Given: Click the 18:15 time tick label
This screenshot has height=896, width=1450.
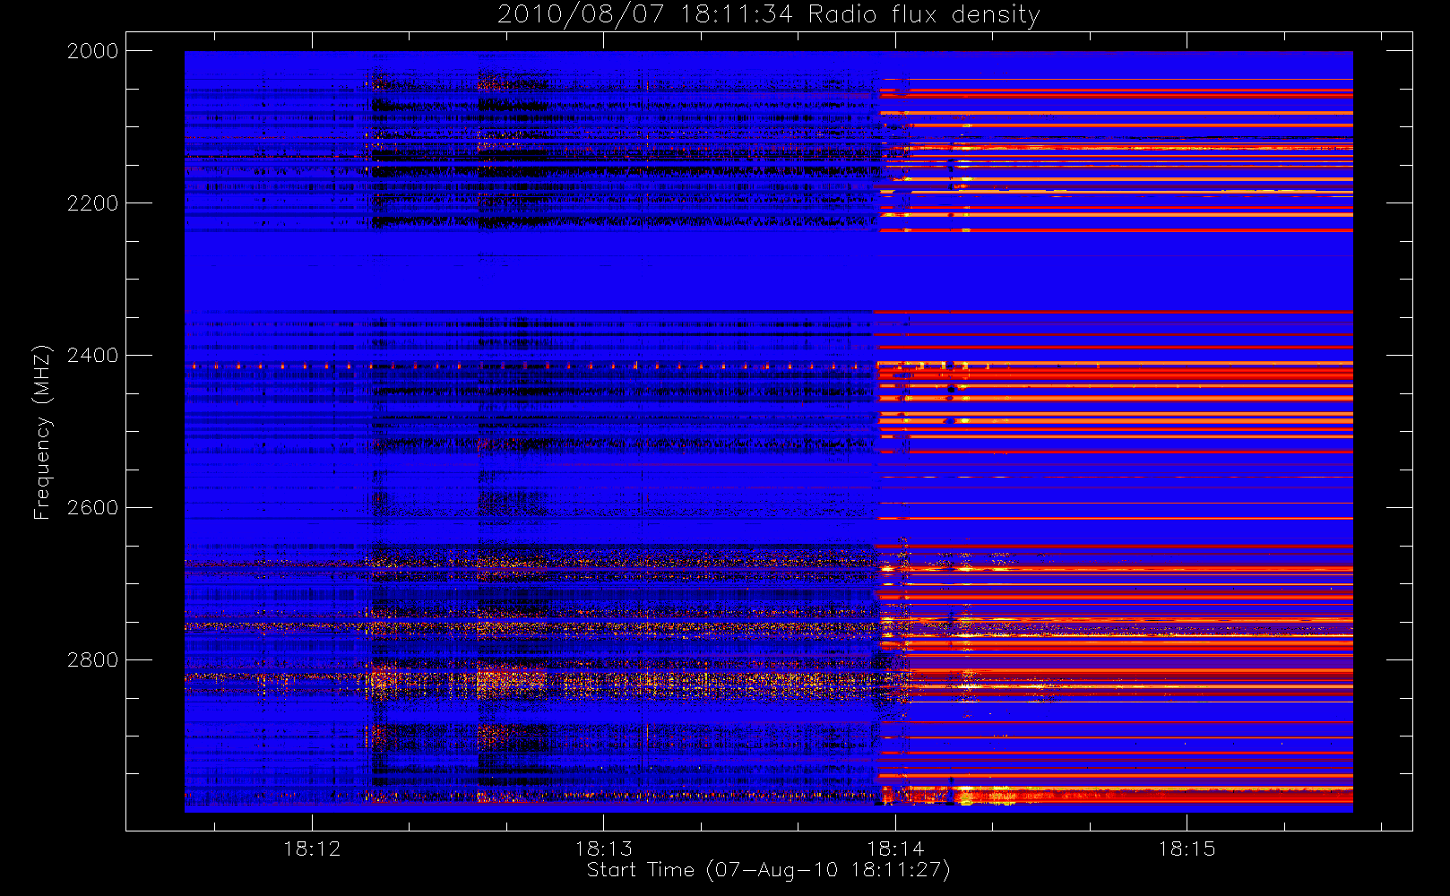Looking at the screenshot, I should click(x=1187, y=849).
